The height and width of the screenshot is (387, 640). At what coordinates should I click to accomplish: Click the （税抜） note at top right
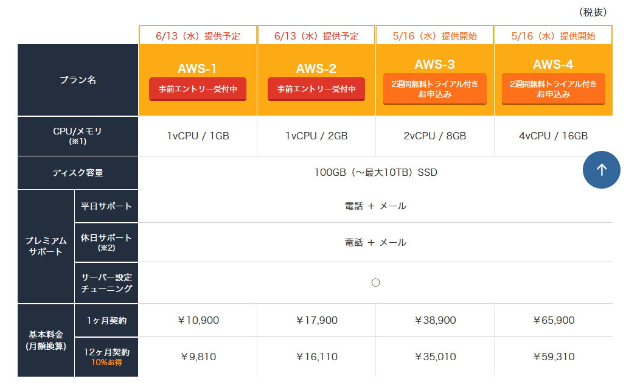coord(593,12)
